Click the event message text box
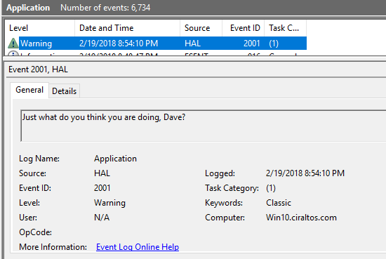Screen dimensions: 386x259 204,126
